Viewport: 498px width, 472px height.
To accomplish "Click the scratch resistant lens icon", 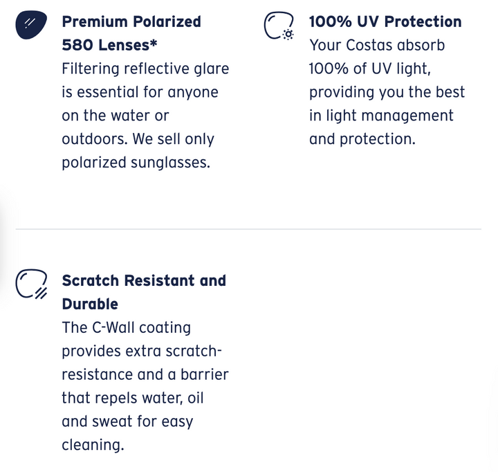I will pos(31,285).
